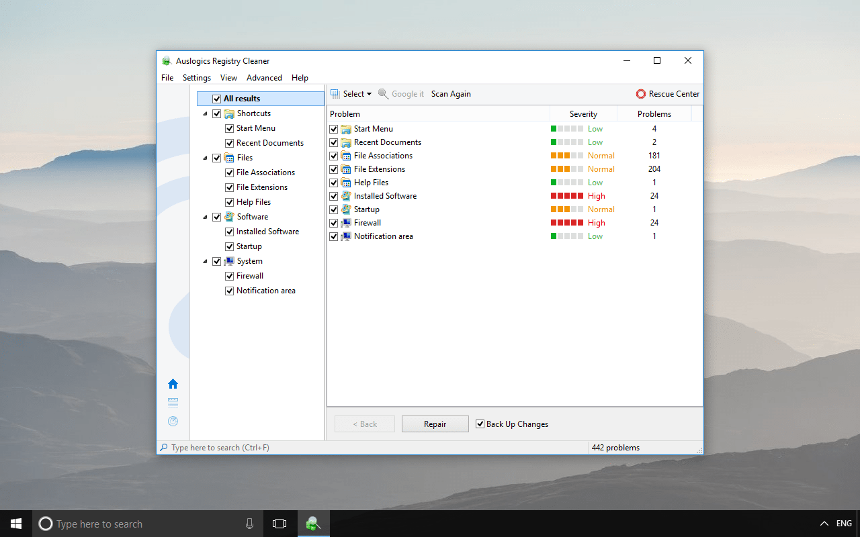This screenshot has height=537, width=860.
Task: Toggle the Installed Software tree checkbox
Action: click(229, 232)
